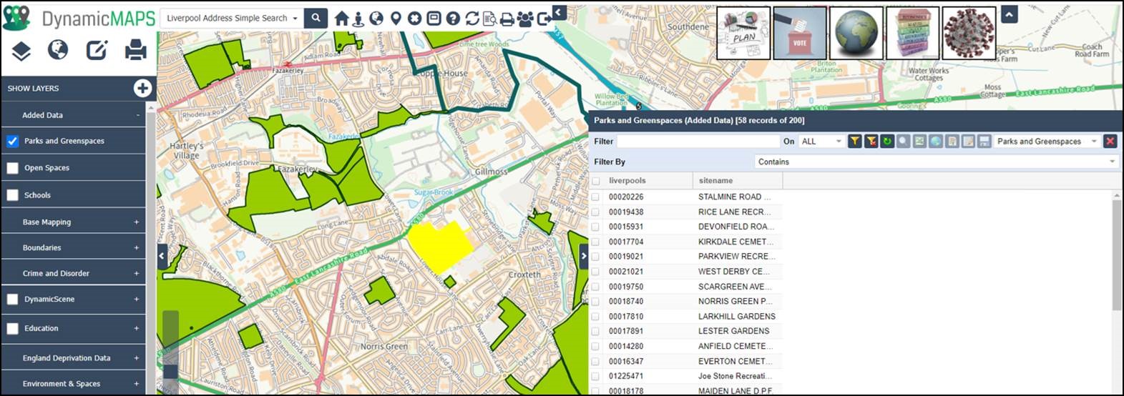Image resolution: width=1124 pixels, height=396 pixels.
Task: Click the address search magnifier button
Action: (x=316, y=18)
